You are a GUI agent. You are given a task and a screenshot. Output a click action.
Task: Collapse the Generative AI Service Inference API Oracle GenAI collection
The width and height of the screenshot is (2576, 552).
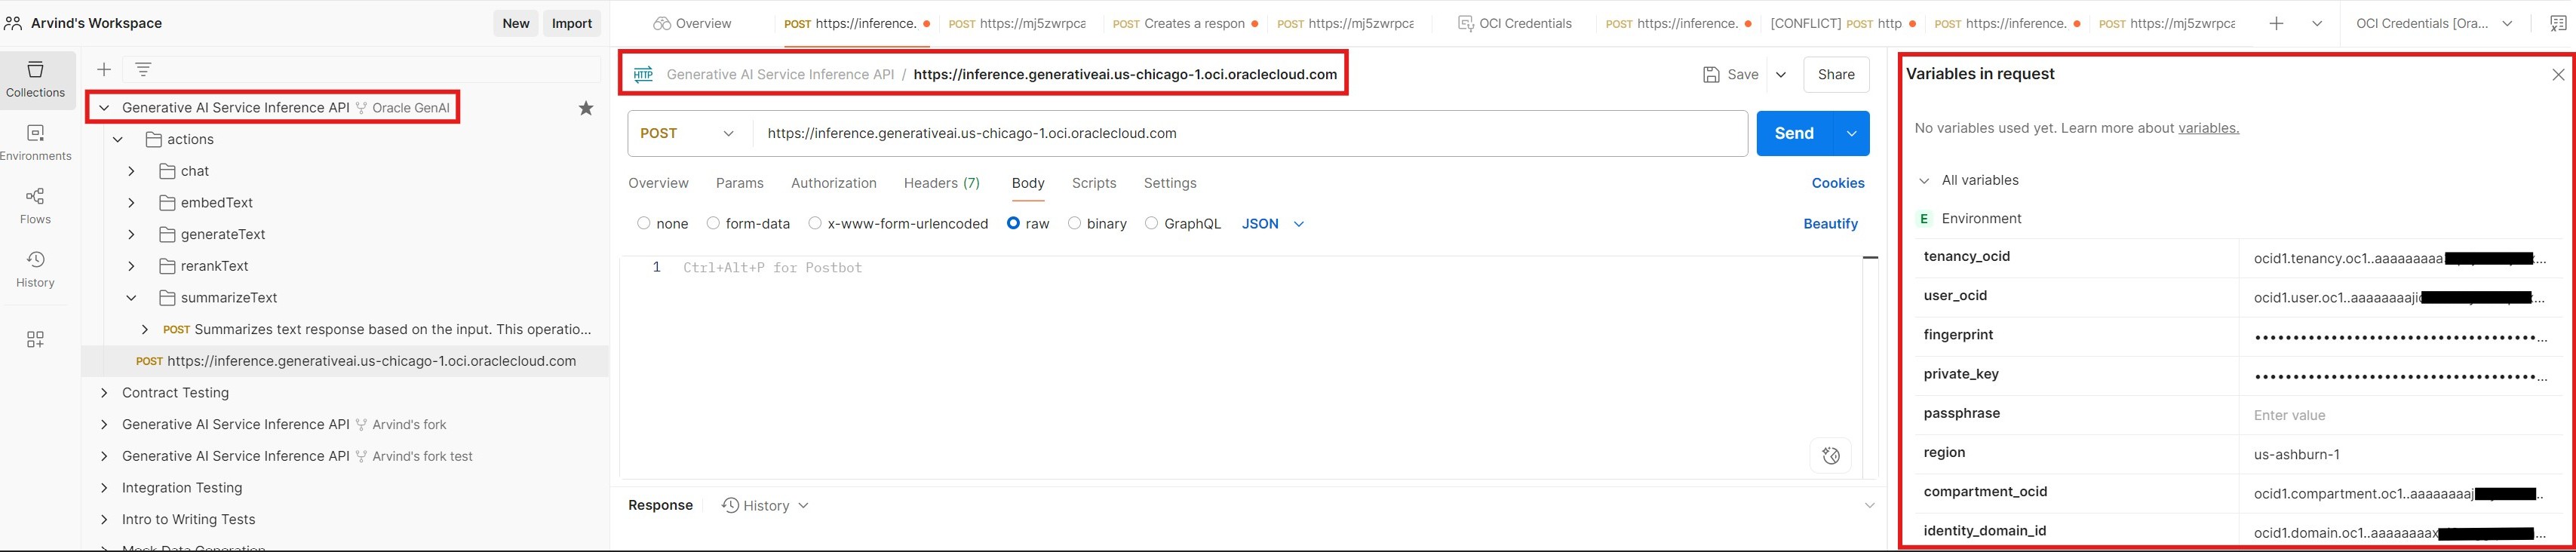[x=104, y=108]
